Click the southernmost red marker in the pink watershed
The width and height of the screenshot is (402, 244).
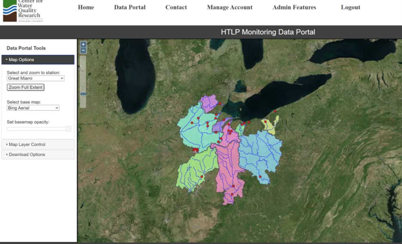point(232,194)
